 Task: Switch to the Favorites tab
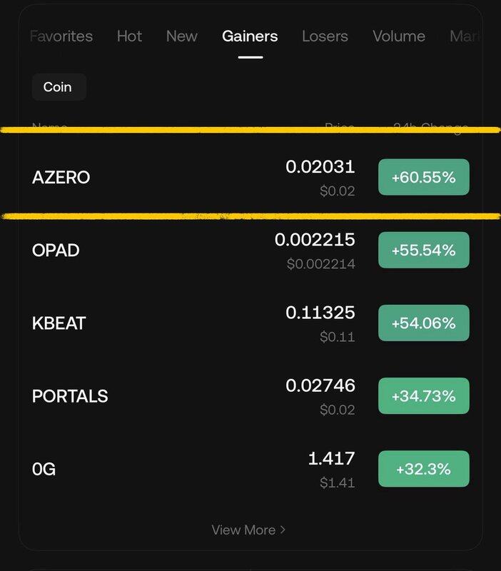[x=61, y=36]
